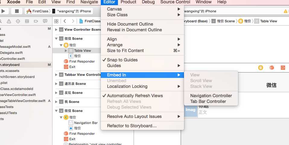Open the Navigate menu
289x145 pixels.
pyautogui.click(x=89, y=2)
